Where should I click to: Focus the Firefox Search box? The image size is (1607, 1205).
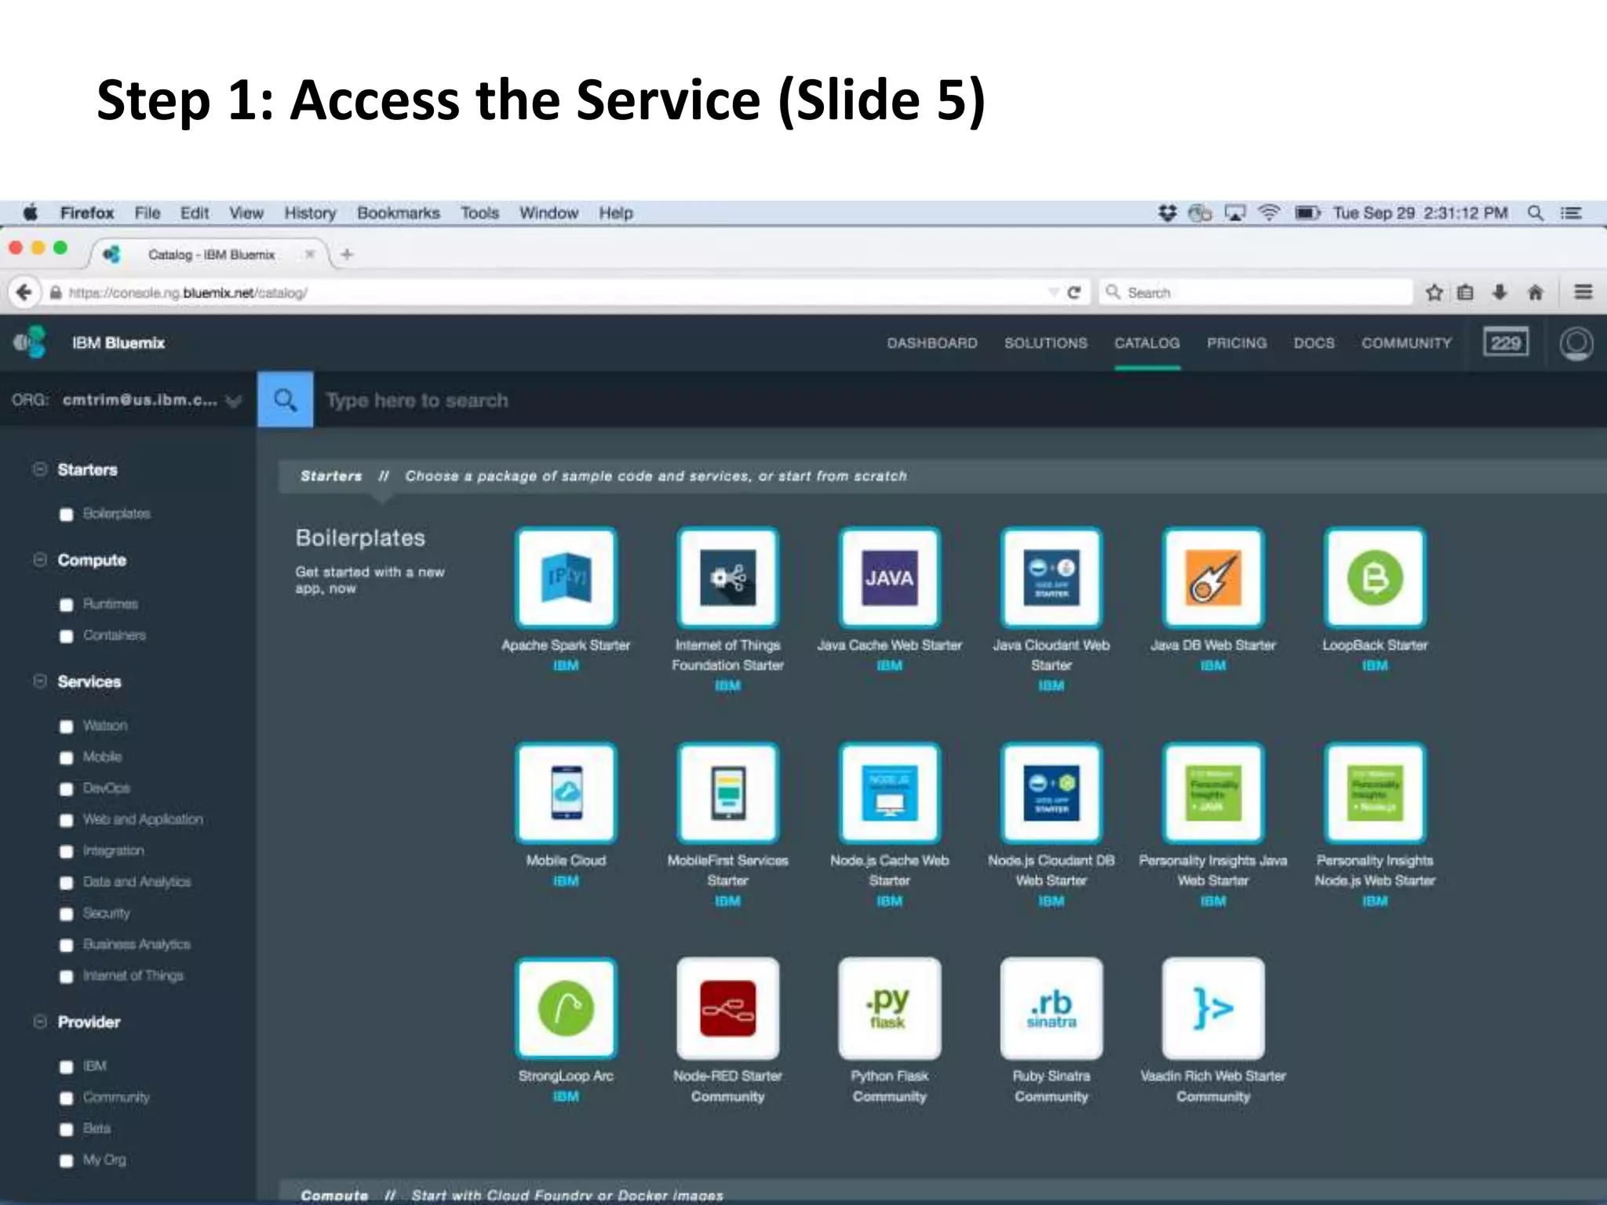pyautogui.click(x=1255, y=293)
